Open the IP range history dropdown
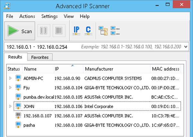Image resolution: width=193 pixels, height=137 pixels. (186, 47)
